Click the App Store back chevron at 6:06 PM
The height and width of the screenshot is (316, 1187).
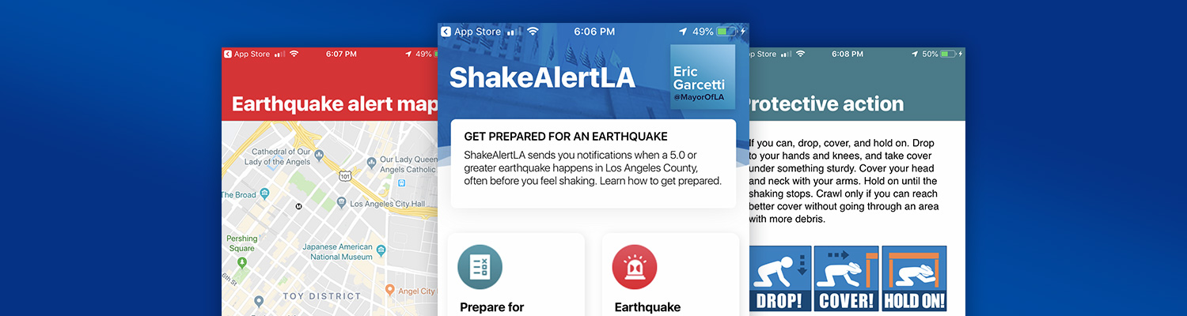446,32
